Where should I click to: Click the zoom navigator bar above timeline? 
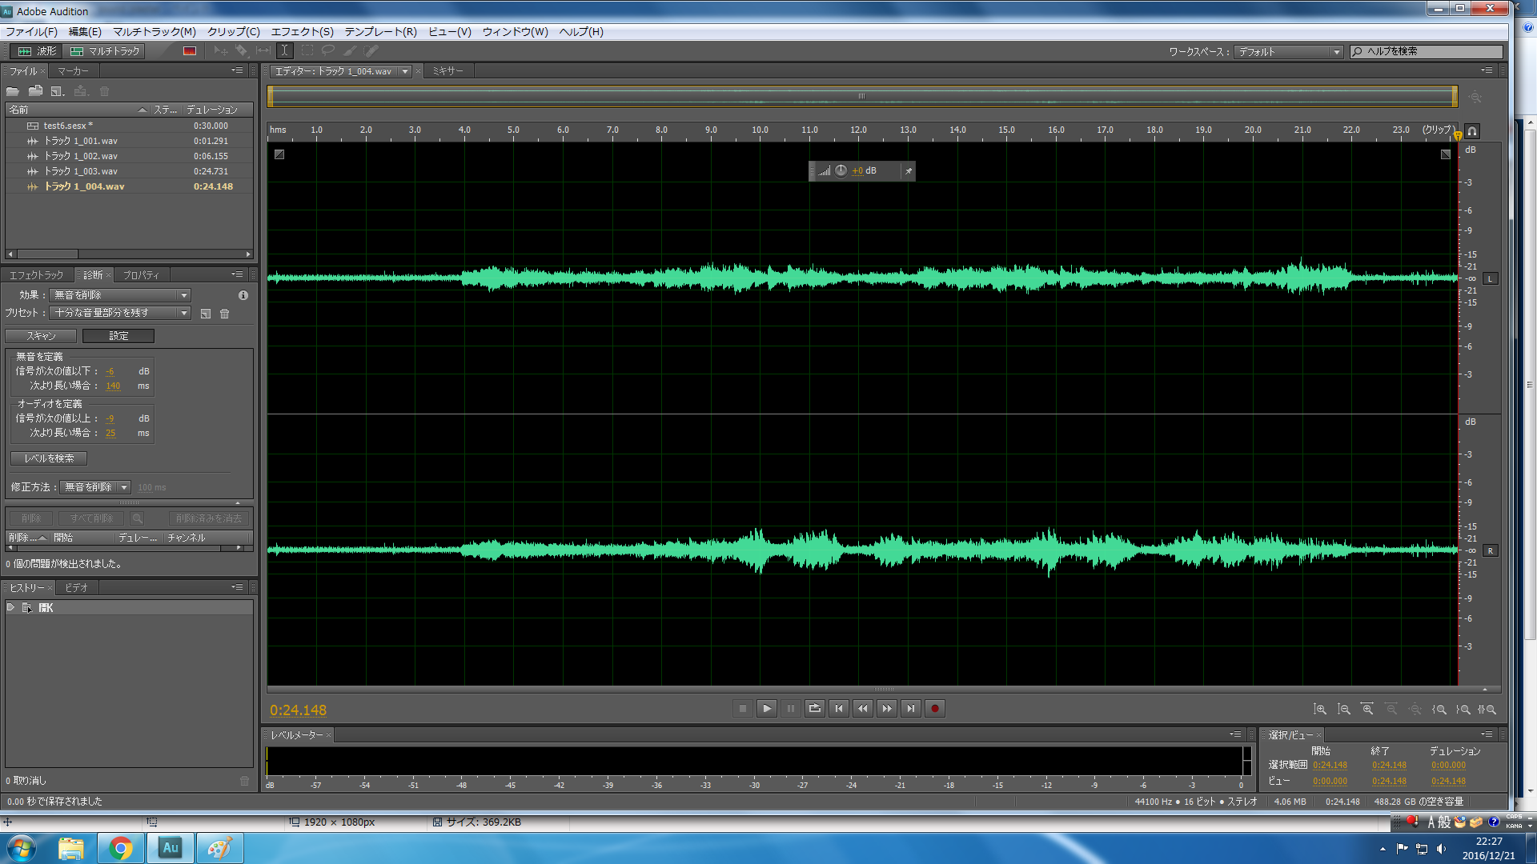[x=862, y=97]
